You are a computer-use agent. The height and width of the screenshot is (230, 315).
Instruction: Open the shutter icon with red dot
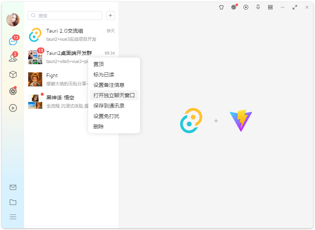233,7
